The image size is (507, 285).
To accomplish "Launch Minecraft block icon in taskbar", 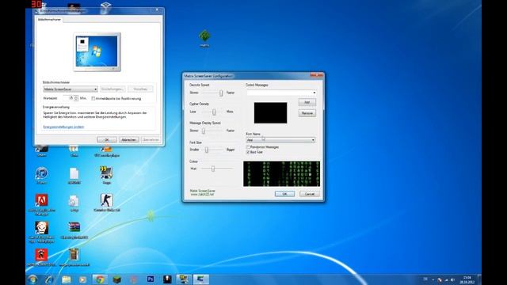I will (x=116, y=279).
